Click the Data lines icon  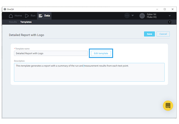click(40, 16)
